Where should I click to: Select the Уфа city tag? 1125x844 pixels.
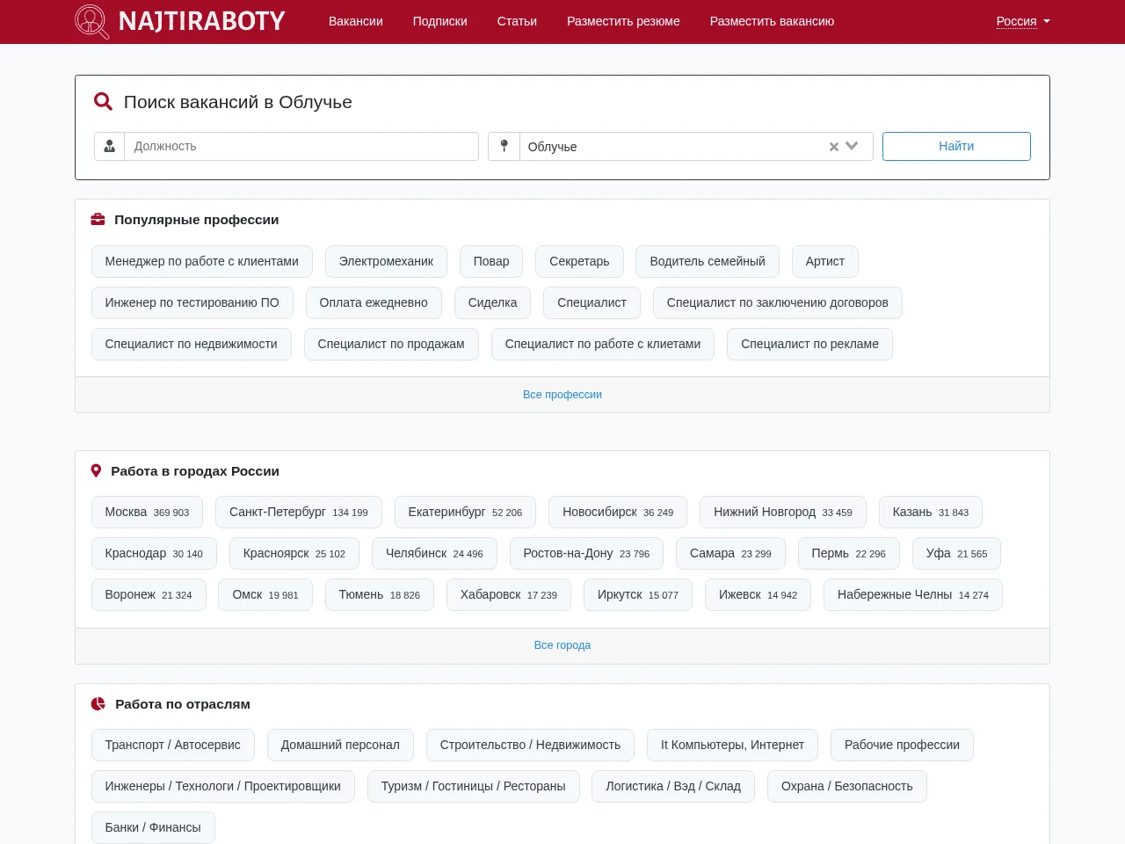point(956,553)
